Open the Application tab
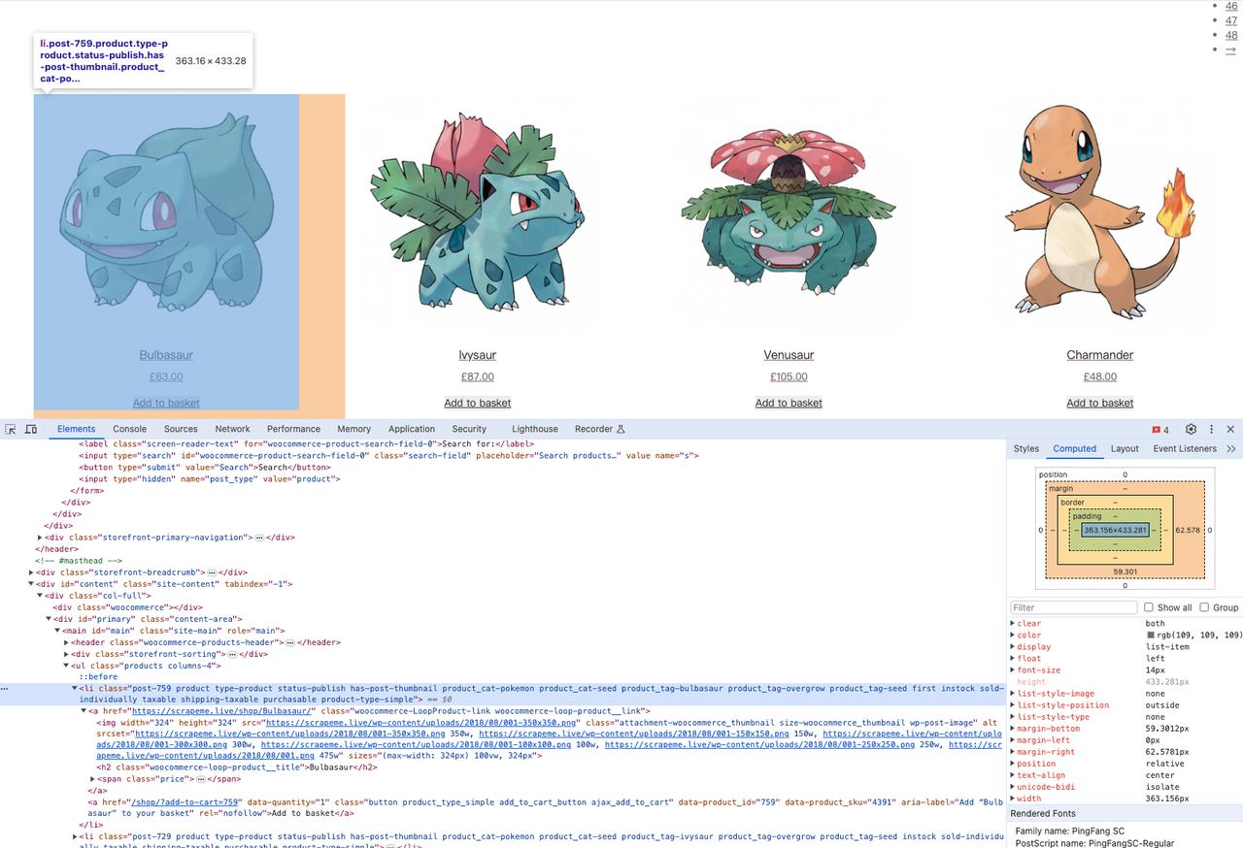 tap(412, 429)
